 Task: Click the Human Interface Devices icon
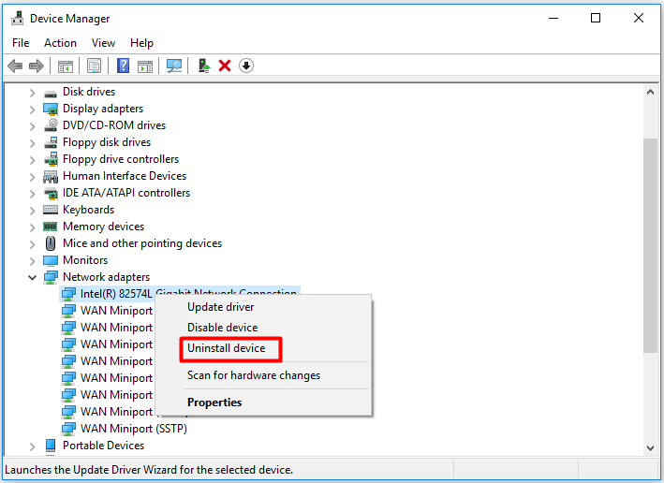(51, 176)
